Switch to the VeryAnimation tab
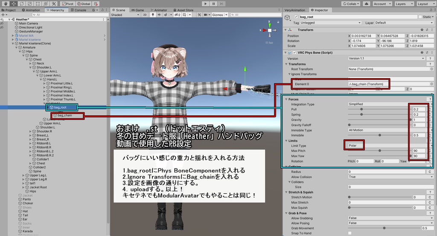This screenshot has width=437, height=236. (294, 10)
